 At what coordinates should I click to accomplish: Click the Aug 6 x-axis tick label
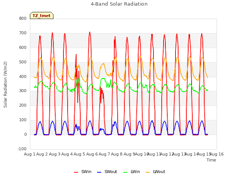(92, 154)
